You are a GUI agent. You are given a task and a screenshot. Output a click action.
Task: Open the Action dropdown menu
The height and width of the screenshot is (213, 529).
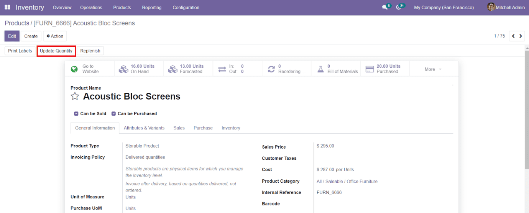pos(55,36)
